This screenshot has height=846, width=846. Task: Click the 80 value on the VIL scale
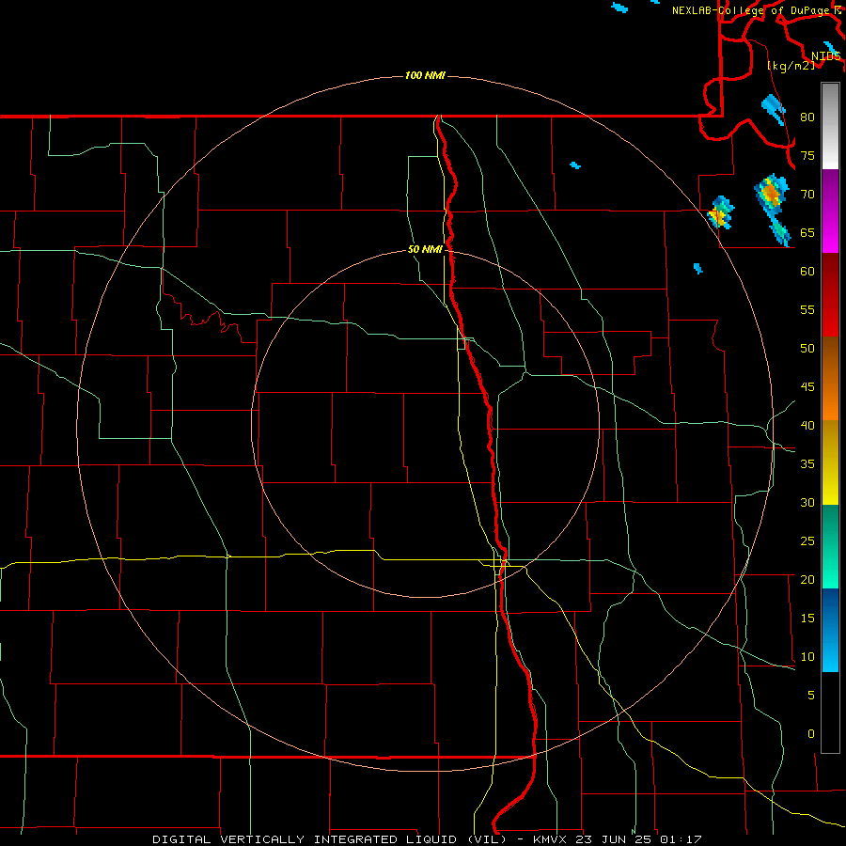coord(807,117)
